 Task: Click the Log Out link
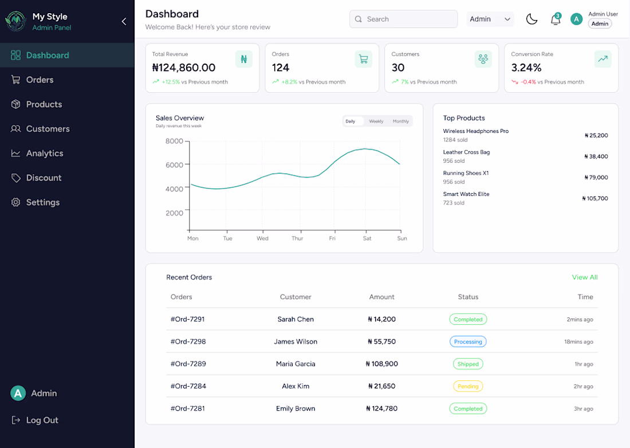pyautogui.click(x=42, y=420)
